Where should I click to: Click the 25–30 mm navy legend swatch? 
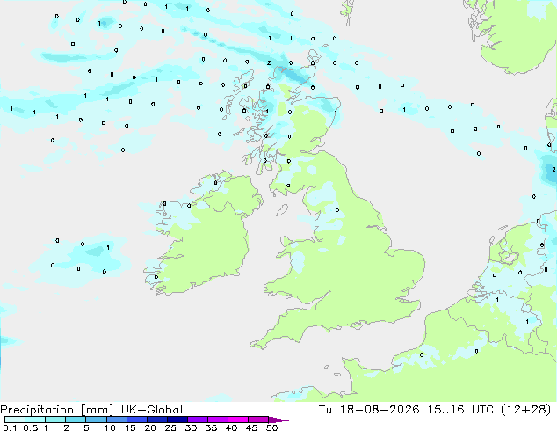[177, 420]
